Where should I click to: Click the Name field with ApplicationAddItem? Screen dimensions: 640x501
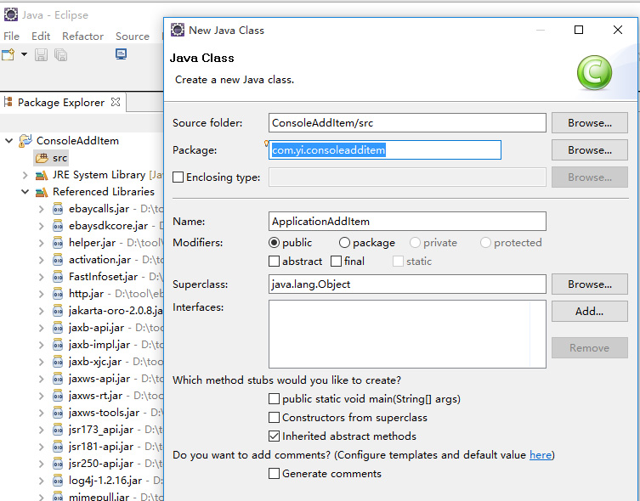tap(407, 222)
